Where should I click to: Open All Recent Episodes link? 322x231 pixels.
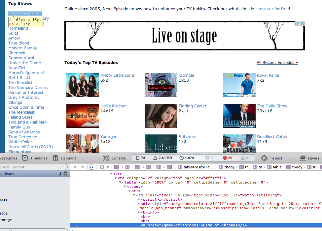(277, 63)
